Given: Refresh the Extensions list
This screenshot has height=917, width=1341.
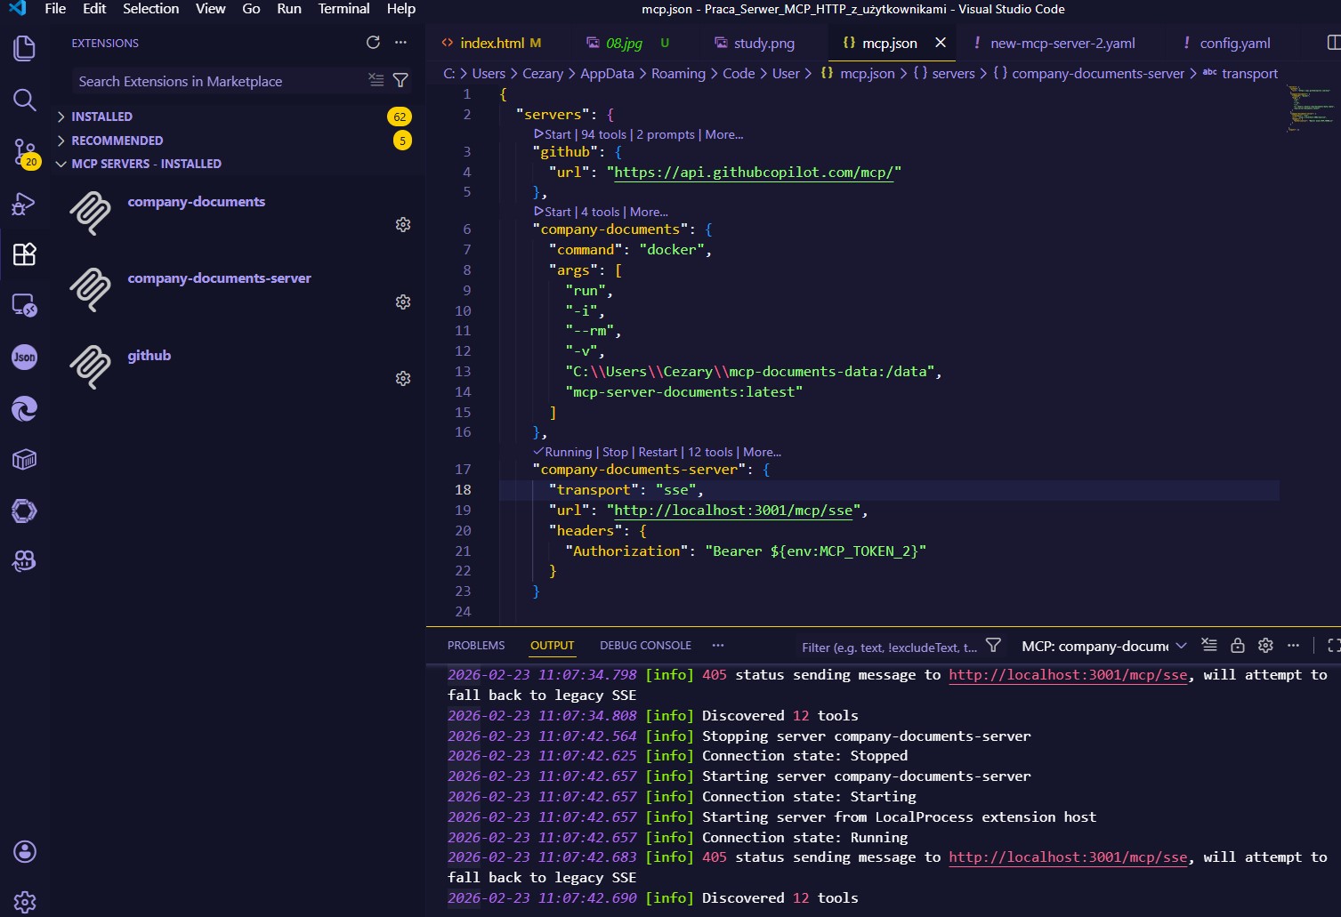Looking at the screenshot, I should coord(373,43).
